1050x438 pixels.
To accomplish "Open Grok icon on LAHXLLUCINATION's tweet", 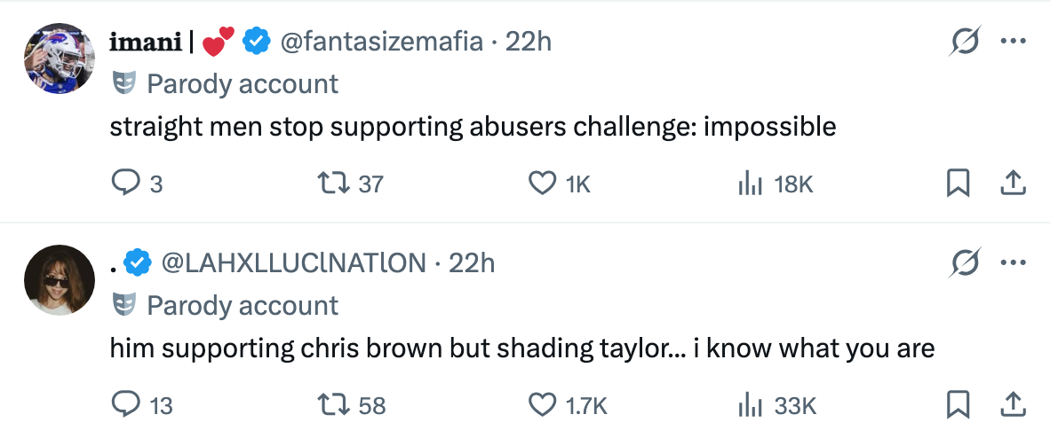I will pyautogui.click(x=964, y=262).
